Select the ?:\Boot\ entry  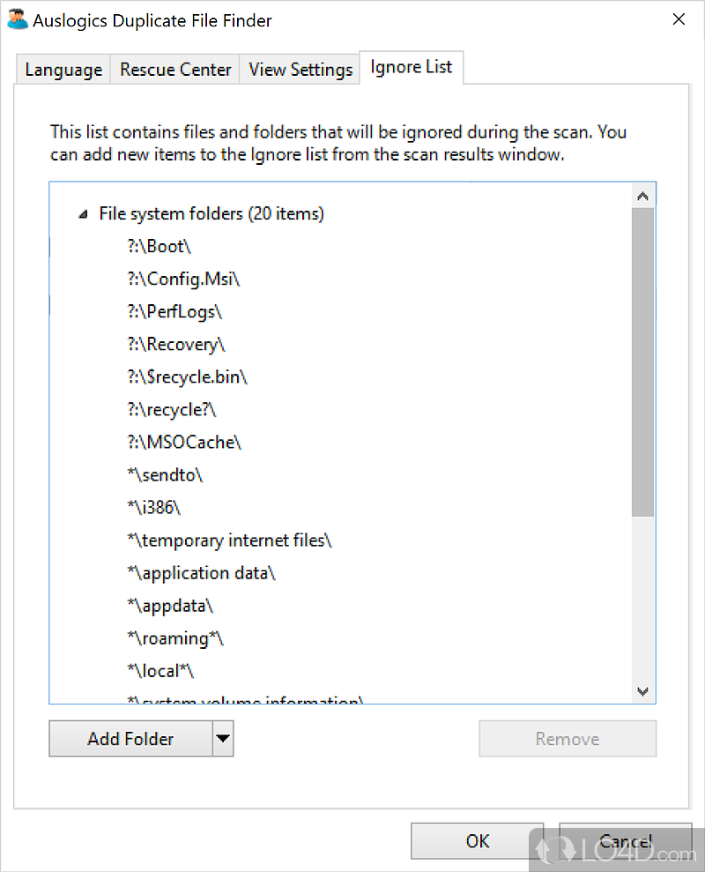(160, 247)
